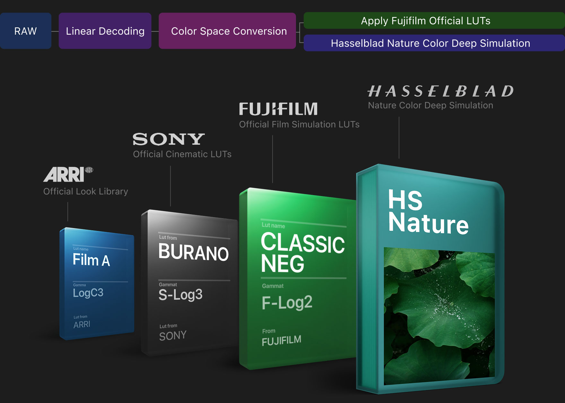Click the "Official Cinematic LUTs" caption
Screen dimensions: 565x403
tap(182, 154)
